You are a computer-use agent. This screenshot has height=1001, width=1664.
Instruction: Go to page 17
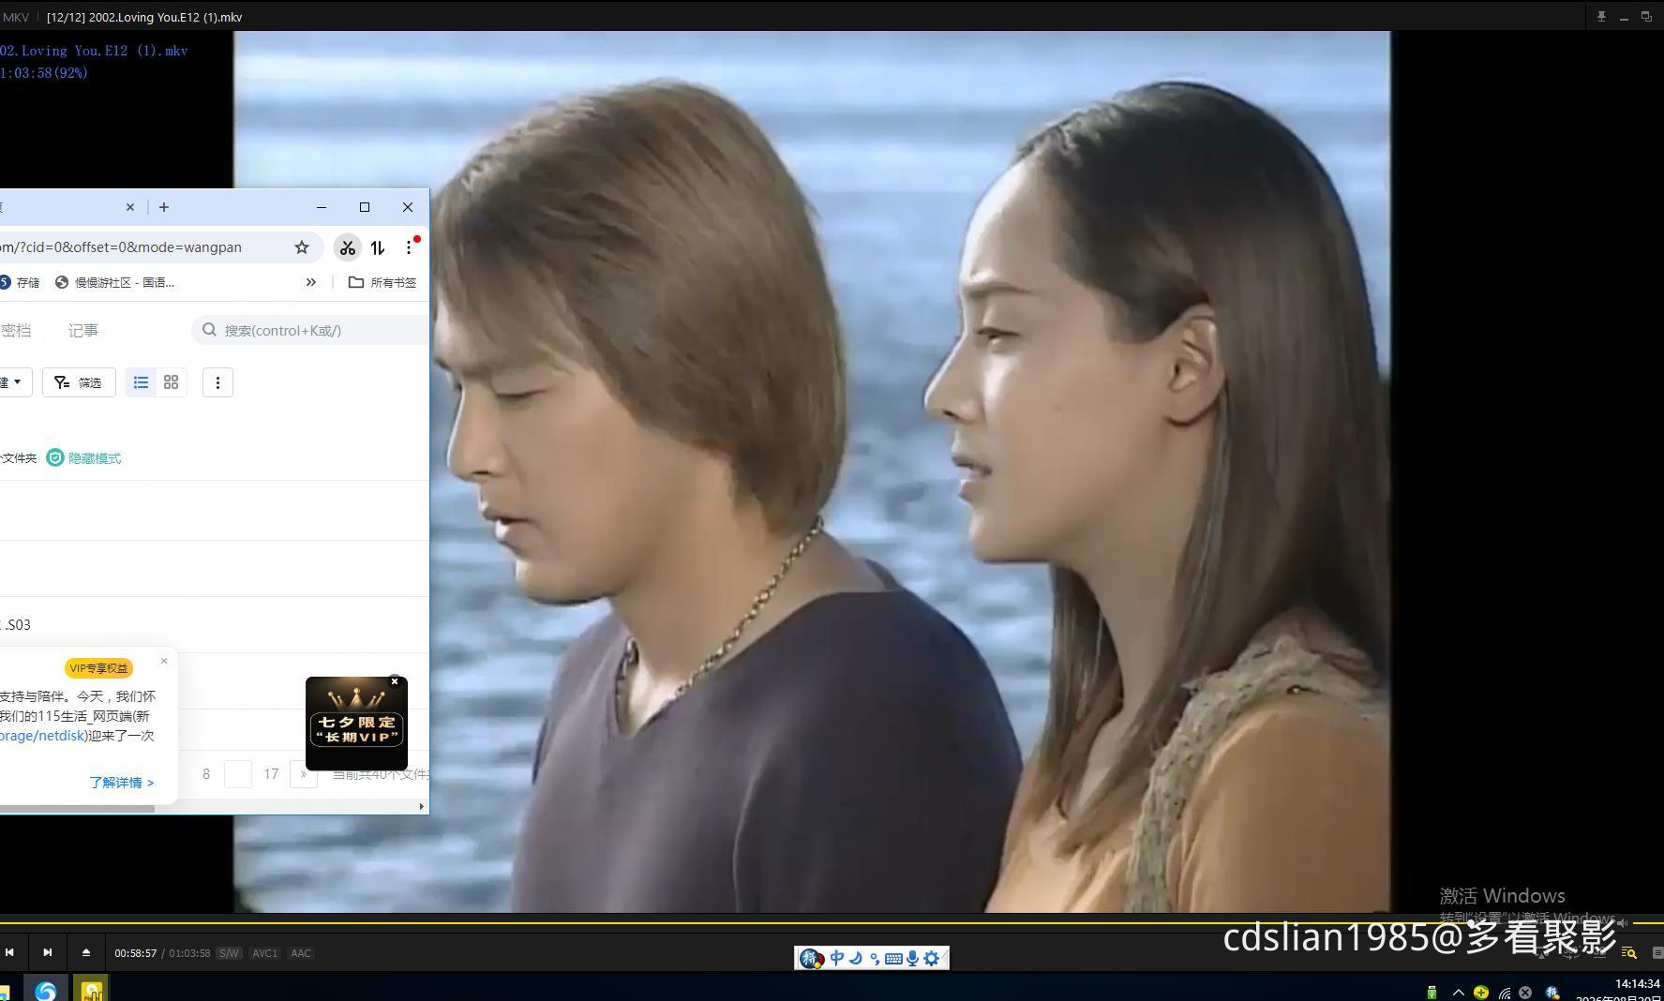coord(271,774)
